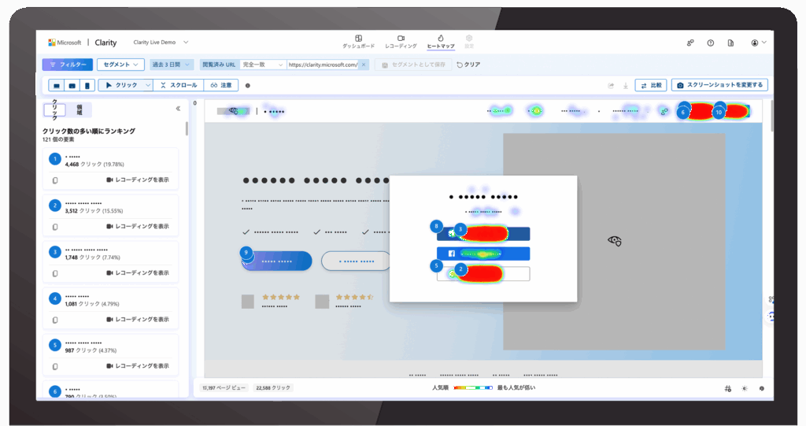Click the side panel scrollbar

(187, 128)
